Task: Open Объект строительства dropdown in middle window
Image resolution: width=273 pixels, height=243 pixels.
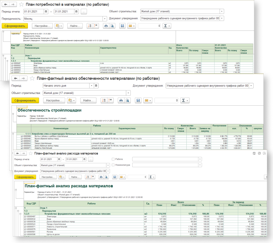Action: (128, 93)
